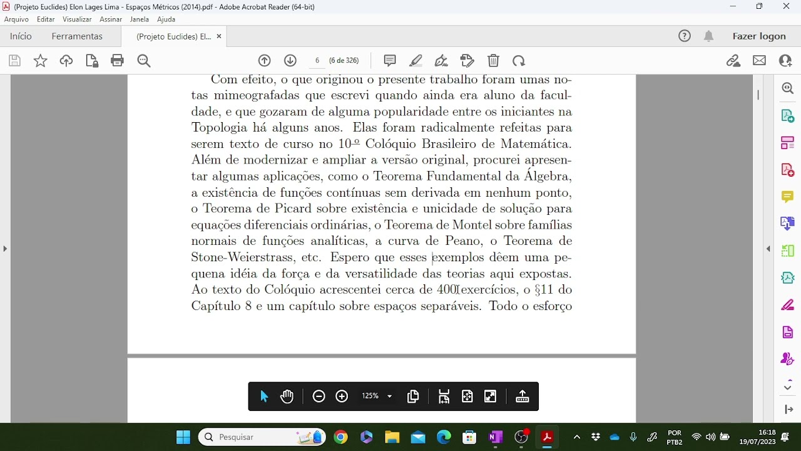Show hidden system tray icons
Image resolution: width=801 pixels, height=451 pixels.
[x=576, y=437]
